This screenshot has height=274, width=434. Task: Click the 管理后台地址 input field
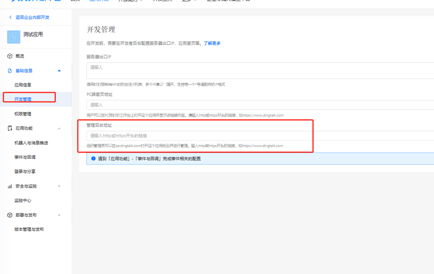tap(260, 135)
